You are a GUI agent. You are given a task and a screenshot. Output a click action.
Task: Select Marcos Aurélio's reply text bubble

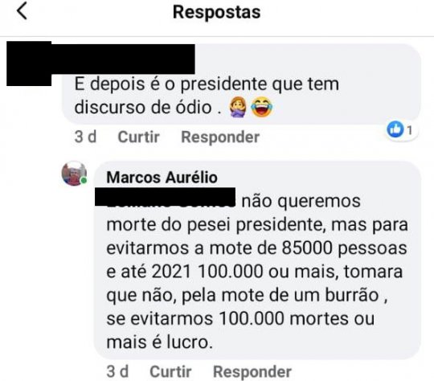pos(258,260)
